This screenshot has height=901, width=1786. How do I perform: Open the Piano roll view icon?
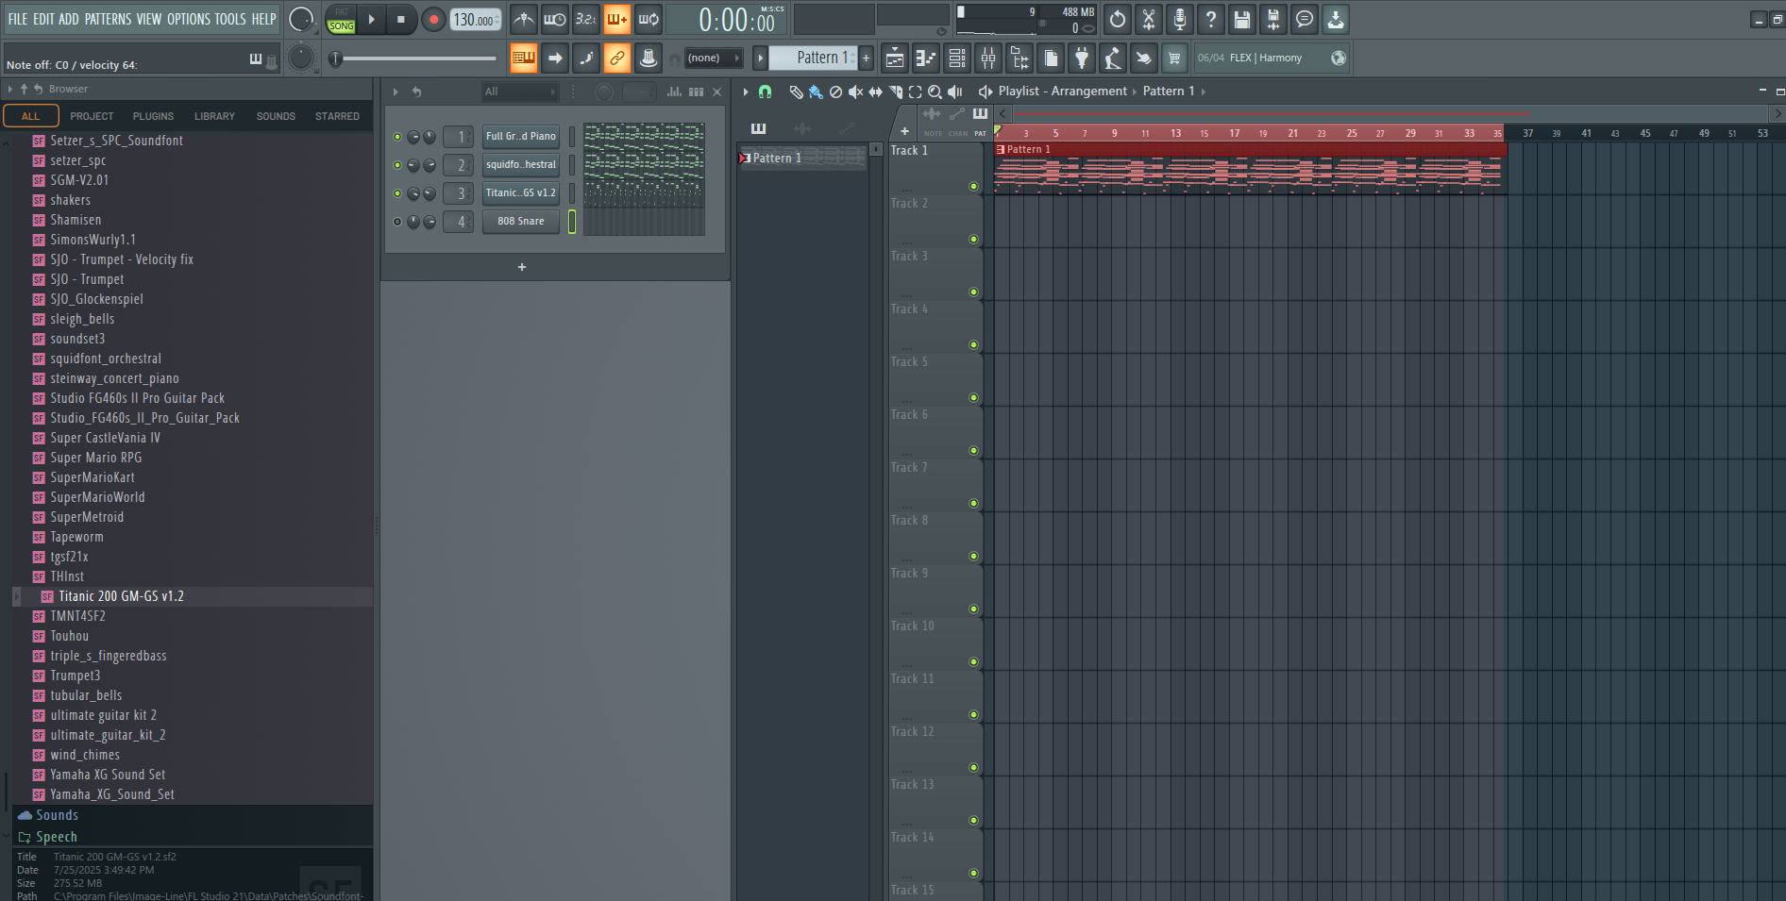[926, 58]
